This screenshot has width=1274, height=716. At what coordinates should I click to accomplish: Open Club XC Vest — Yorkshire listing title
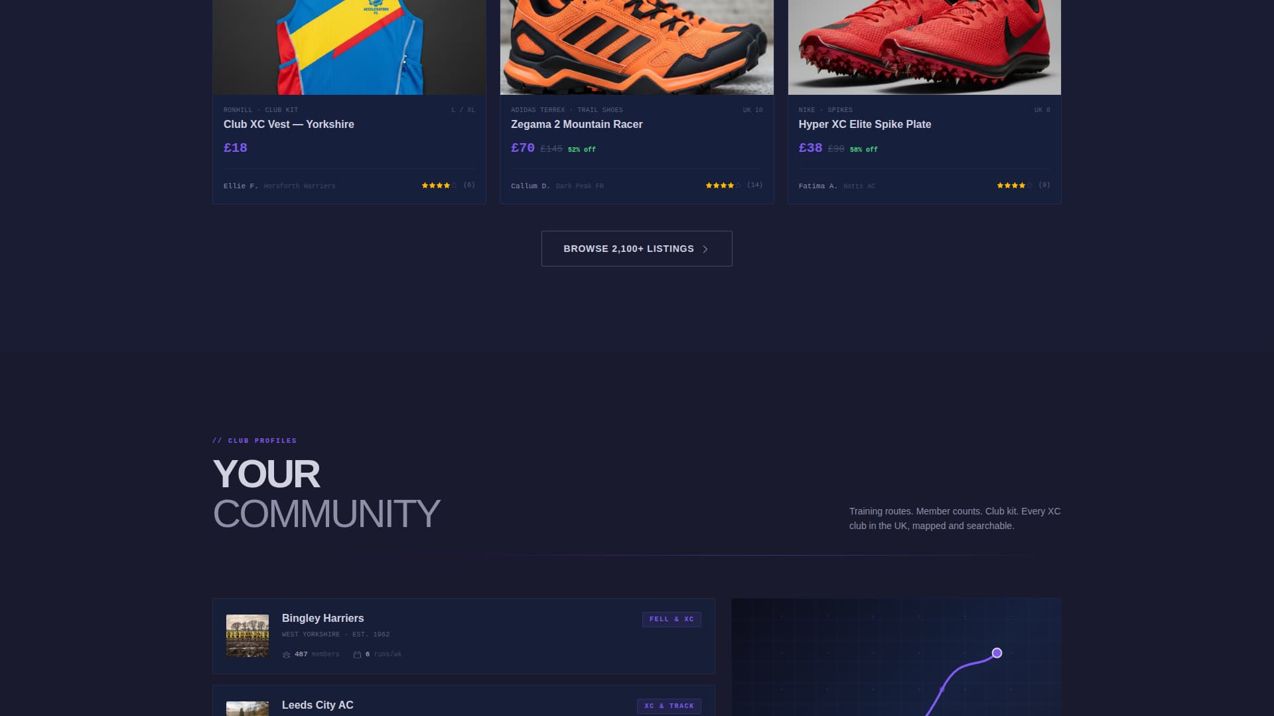point(289,125)
